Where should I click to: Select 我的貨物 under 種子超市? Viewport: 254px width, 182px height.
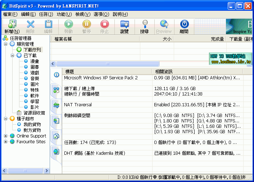point(32,124)
